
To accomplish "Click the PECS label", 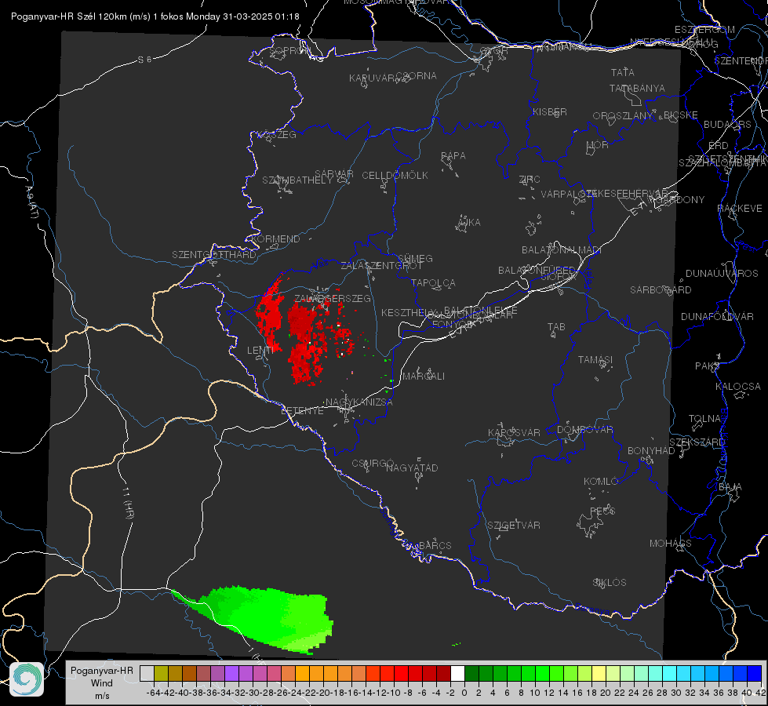I will (602, 511).
